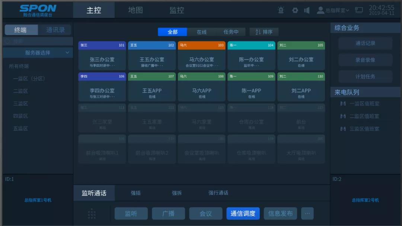Screen dimensions: 402x226
Task: Select 二监区 in the terminal tree
Action: click(20, 91)
